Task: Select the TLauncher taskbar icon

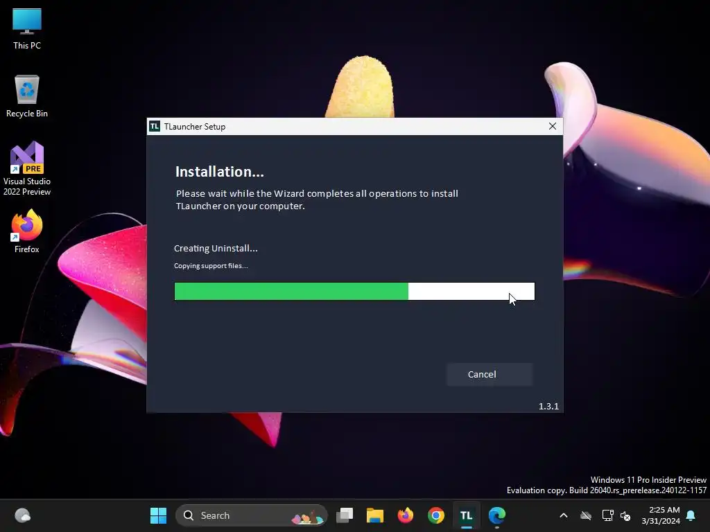Action: (467, 515)
